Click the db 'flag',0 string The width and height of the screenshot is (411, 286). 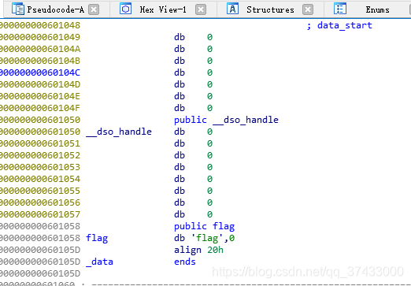pos(204,238)
